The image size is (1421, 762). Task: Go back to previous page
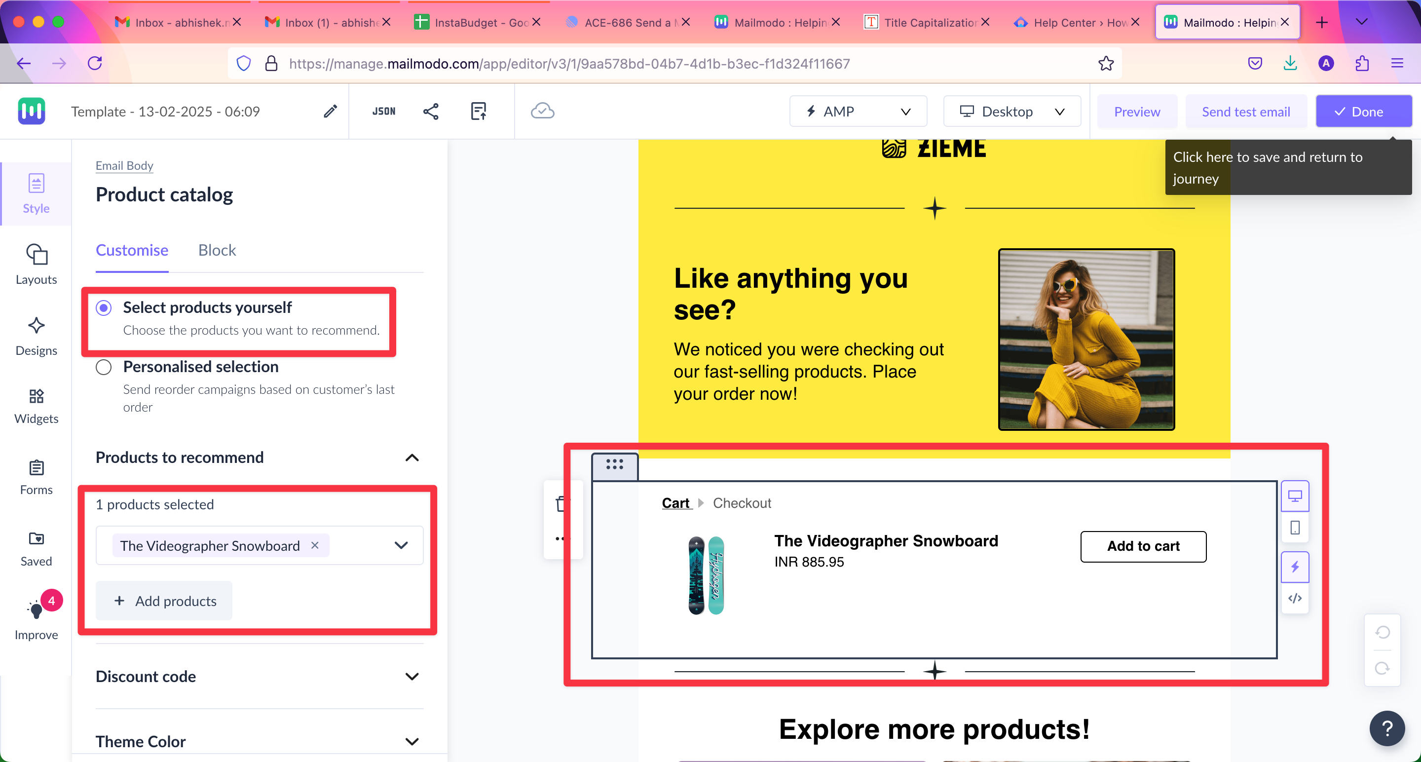[24, 64]
